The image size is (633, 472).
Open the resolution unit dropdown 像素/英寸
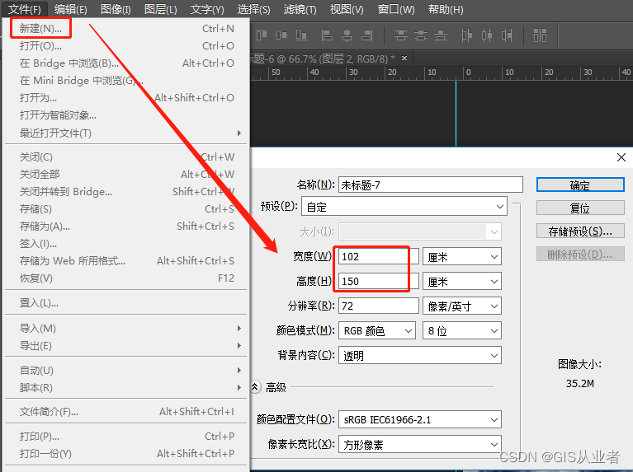tap(462, 306)
